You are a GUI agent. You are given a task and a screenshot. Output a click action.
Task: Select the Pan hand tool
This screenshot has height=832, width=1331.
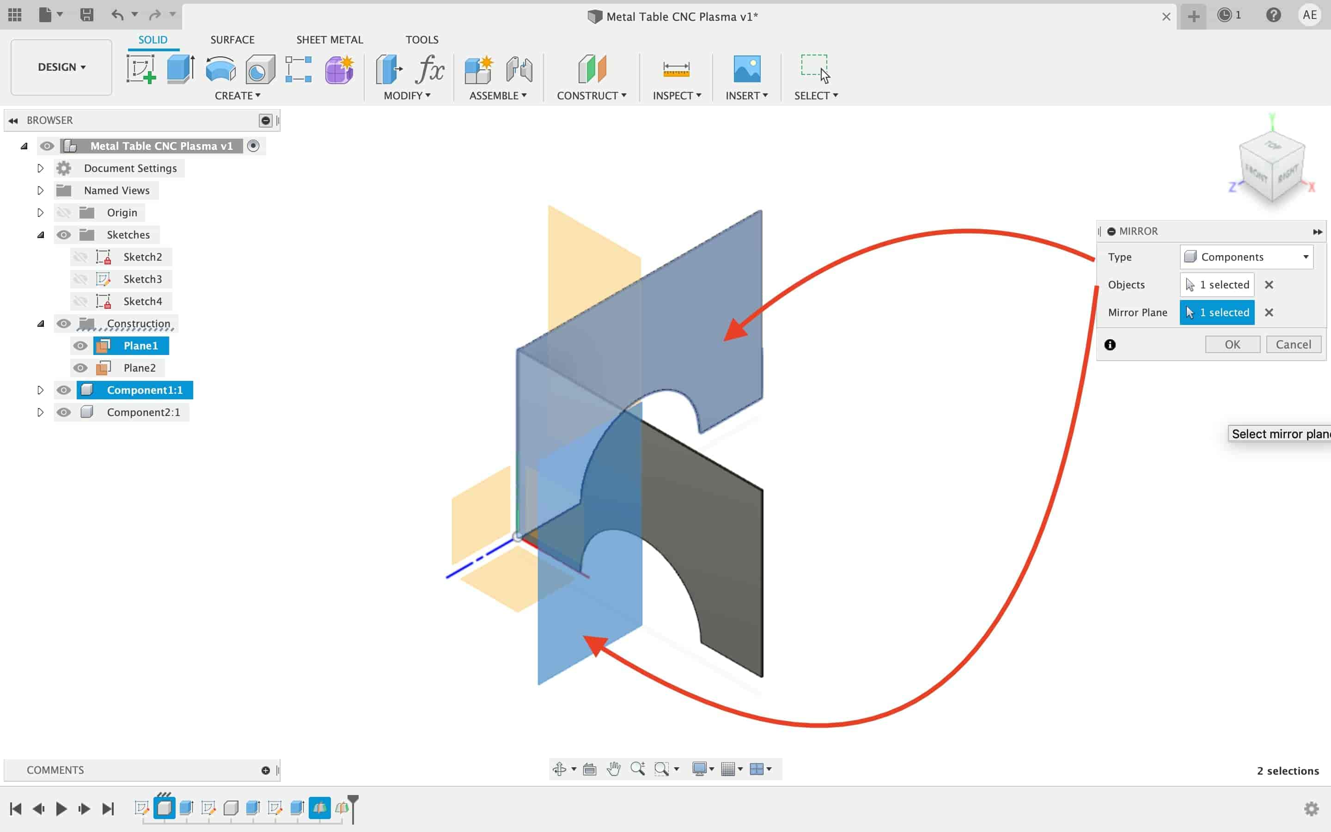[613, 769]
